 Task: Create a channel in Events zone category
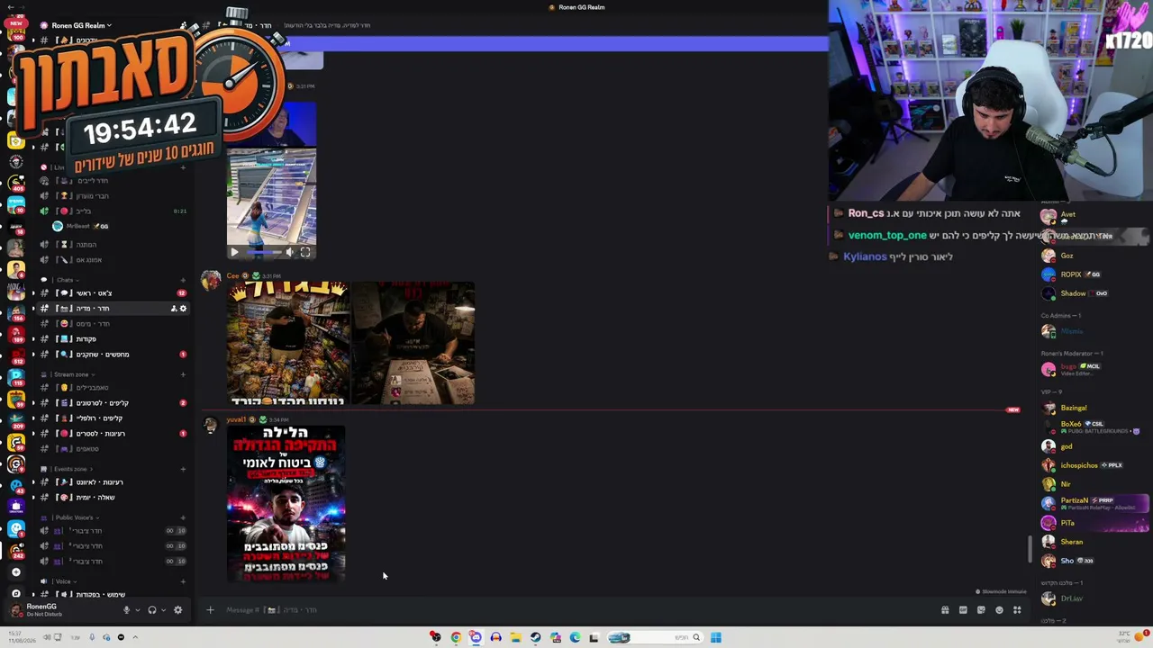coord(183,469)
